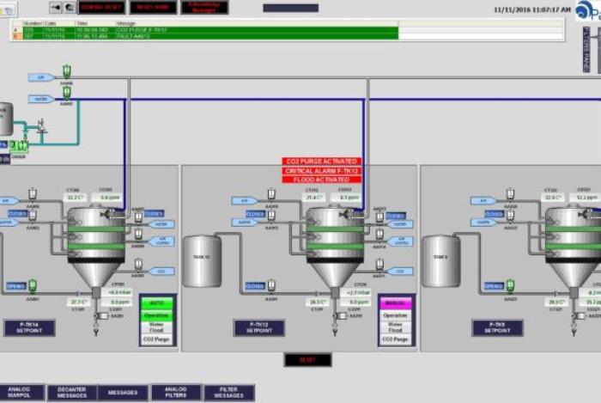
Task: Open the P-TK9 SETPOINT panel
Action: [497, 327]
